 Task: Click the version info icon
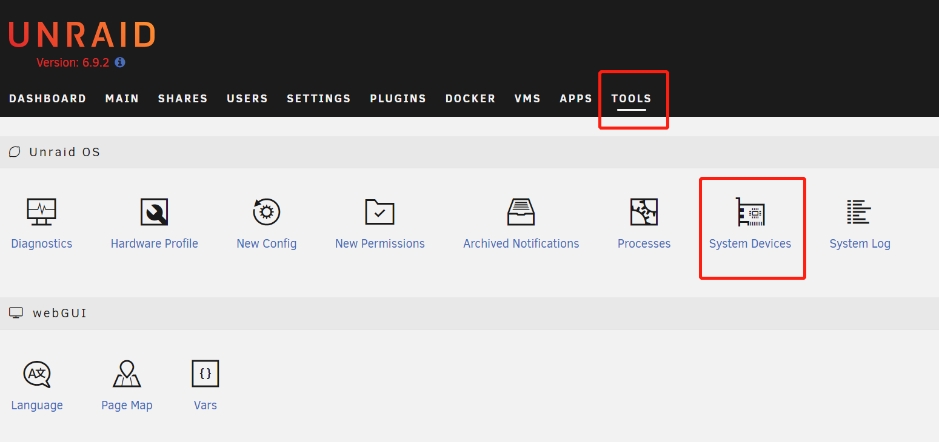tap(120, 62)
